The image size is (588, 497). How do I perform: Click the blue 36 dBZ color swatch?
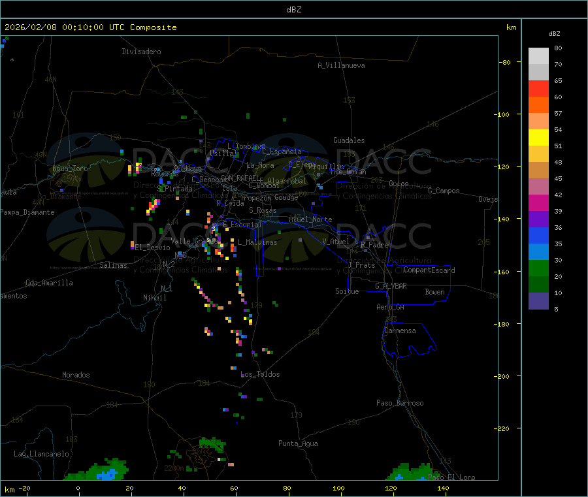[x=538, y=235]
